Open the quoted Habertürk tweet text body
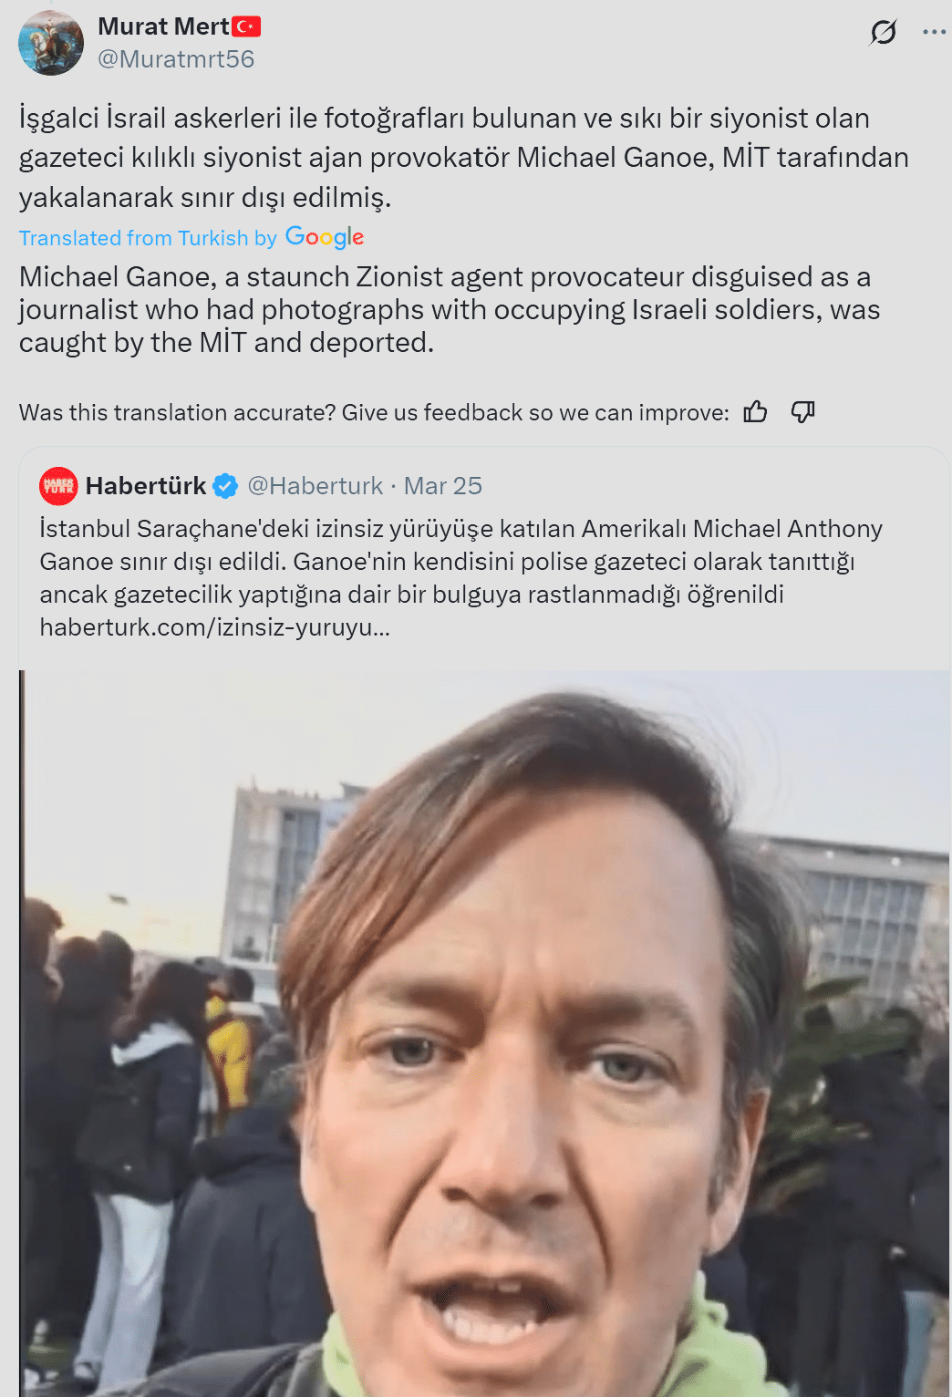Screen dimensions: 952x1397 (x=461, y=578)
